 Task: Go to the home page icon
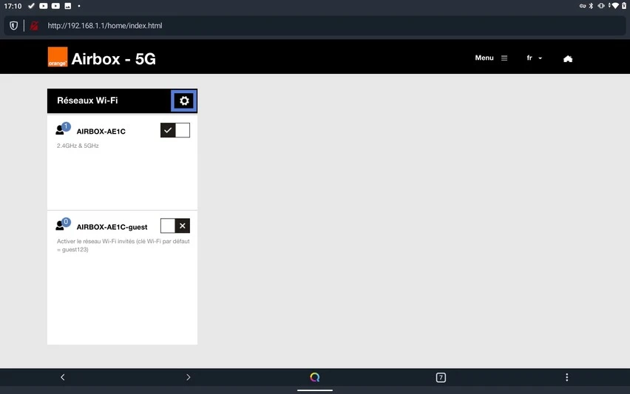pos(568,59)
